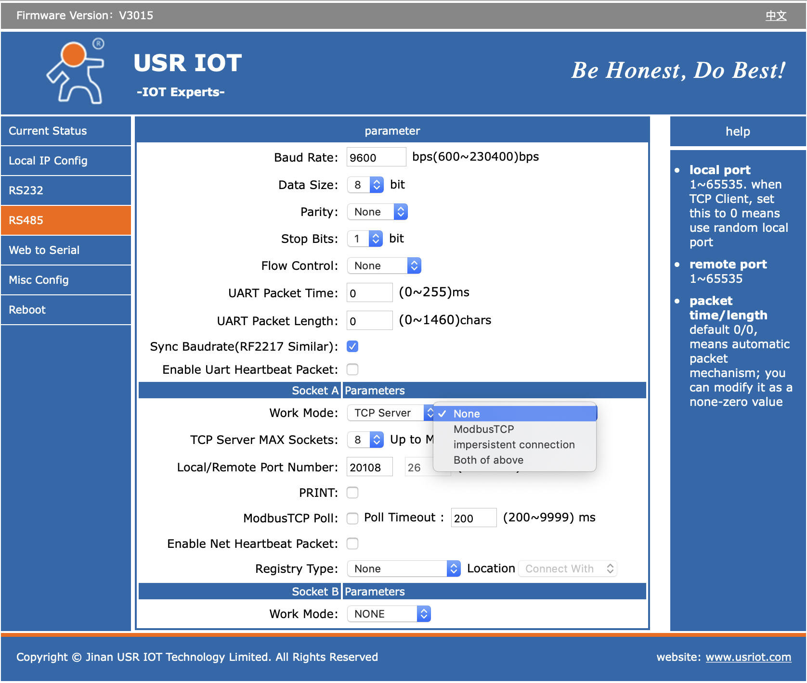Enable Net Heartbeat Packet checkbox

click(352, 544)
